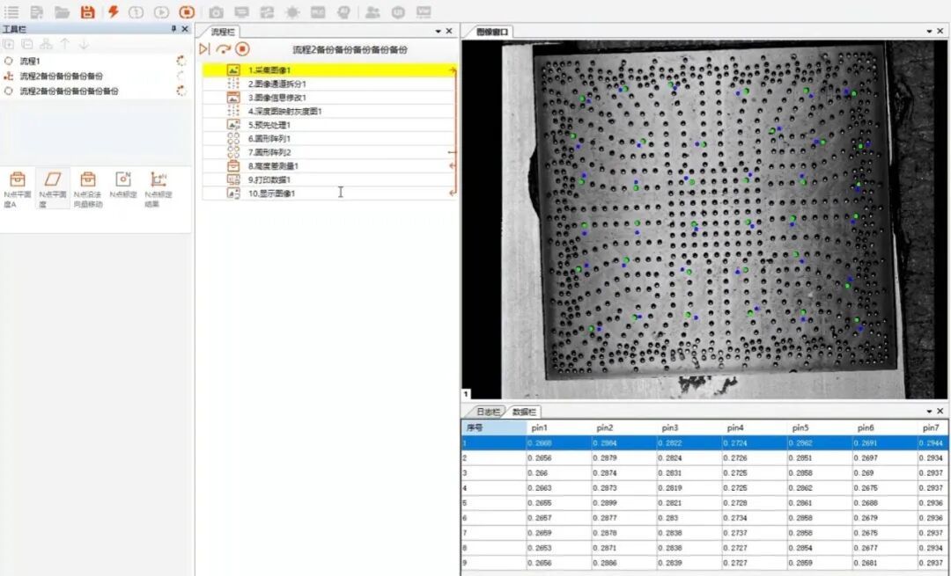Select the pin3 cell reading 0.2839
The width and height of the screenshot is (951, 576).
click(x=689, y=564)
